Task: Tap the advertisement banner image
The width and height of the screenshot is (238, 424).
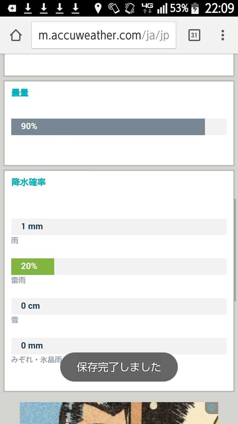Action: pyautogui.click(x=112, y=413)
